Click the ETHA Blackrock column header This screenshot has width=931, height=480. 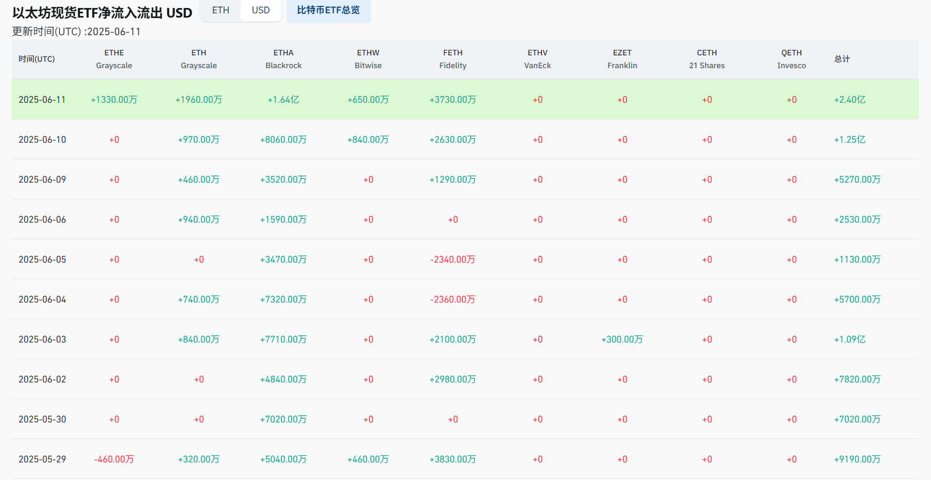pos(283,59)
